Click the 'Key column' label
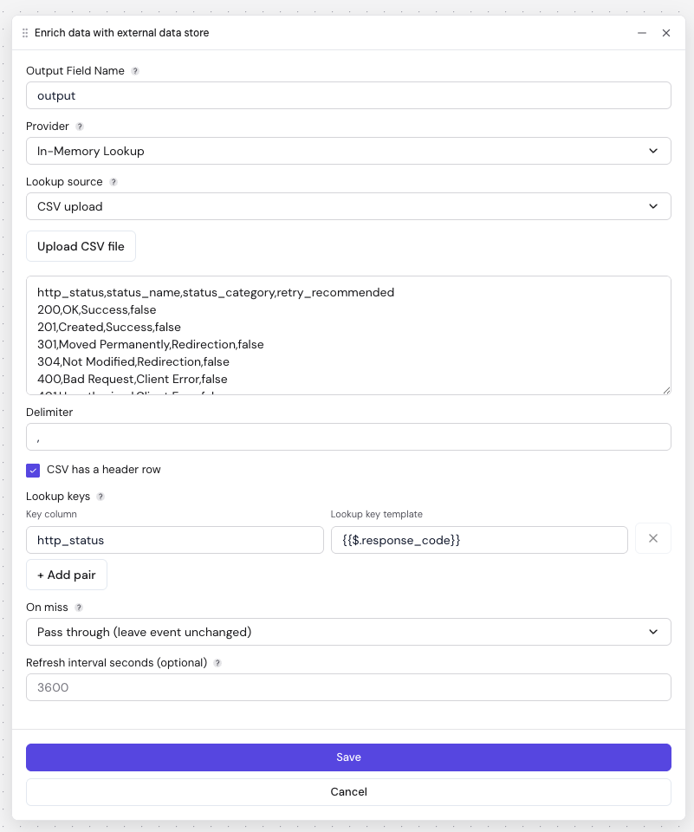Viewport: 694px width, 832px height. coord(51,514)
